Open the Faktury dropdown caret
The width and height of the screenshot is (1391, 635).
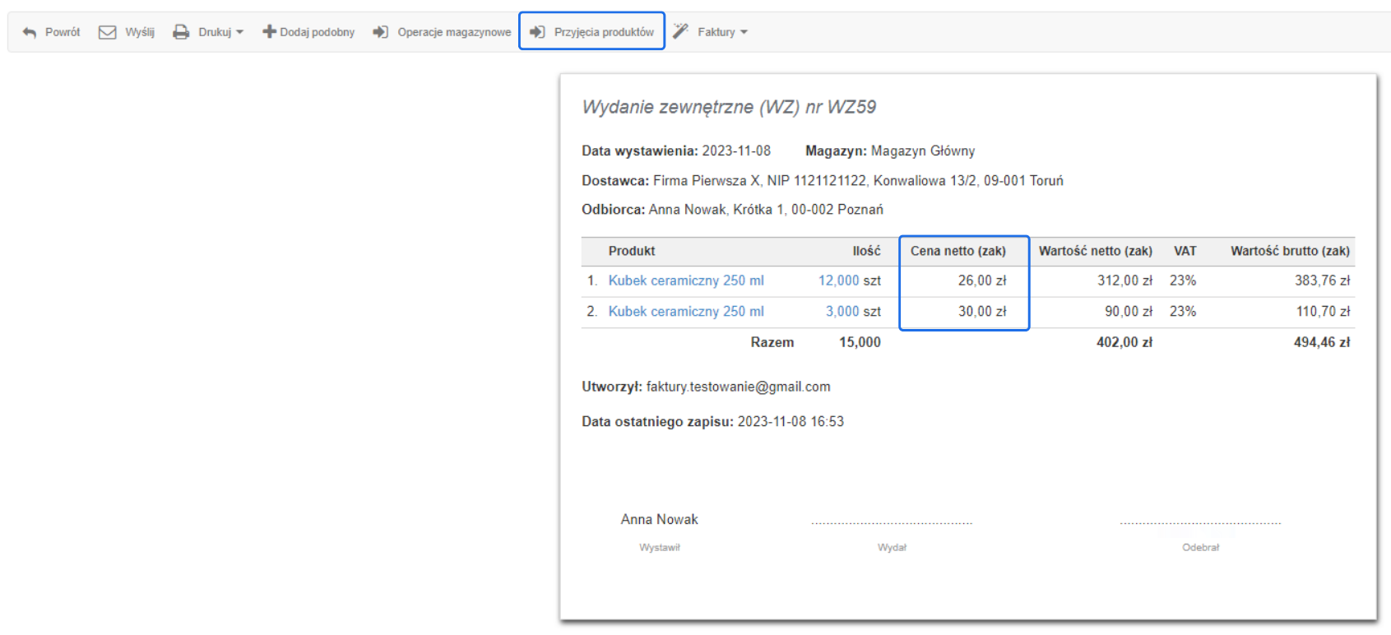click(x=744, y=32)
